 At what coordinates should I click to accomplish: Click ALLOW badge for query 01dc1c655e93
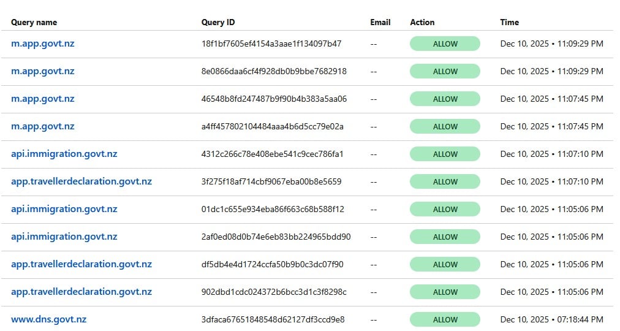point(445,209)
